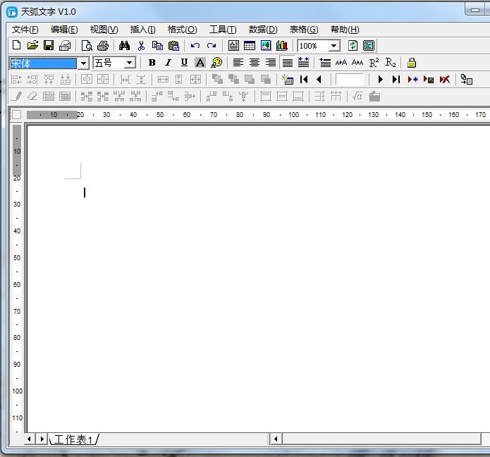
Task: Toggle bold formatting
Action: pyautogui.click(x=152, y=63)
